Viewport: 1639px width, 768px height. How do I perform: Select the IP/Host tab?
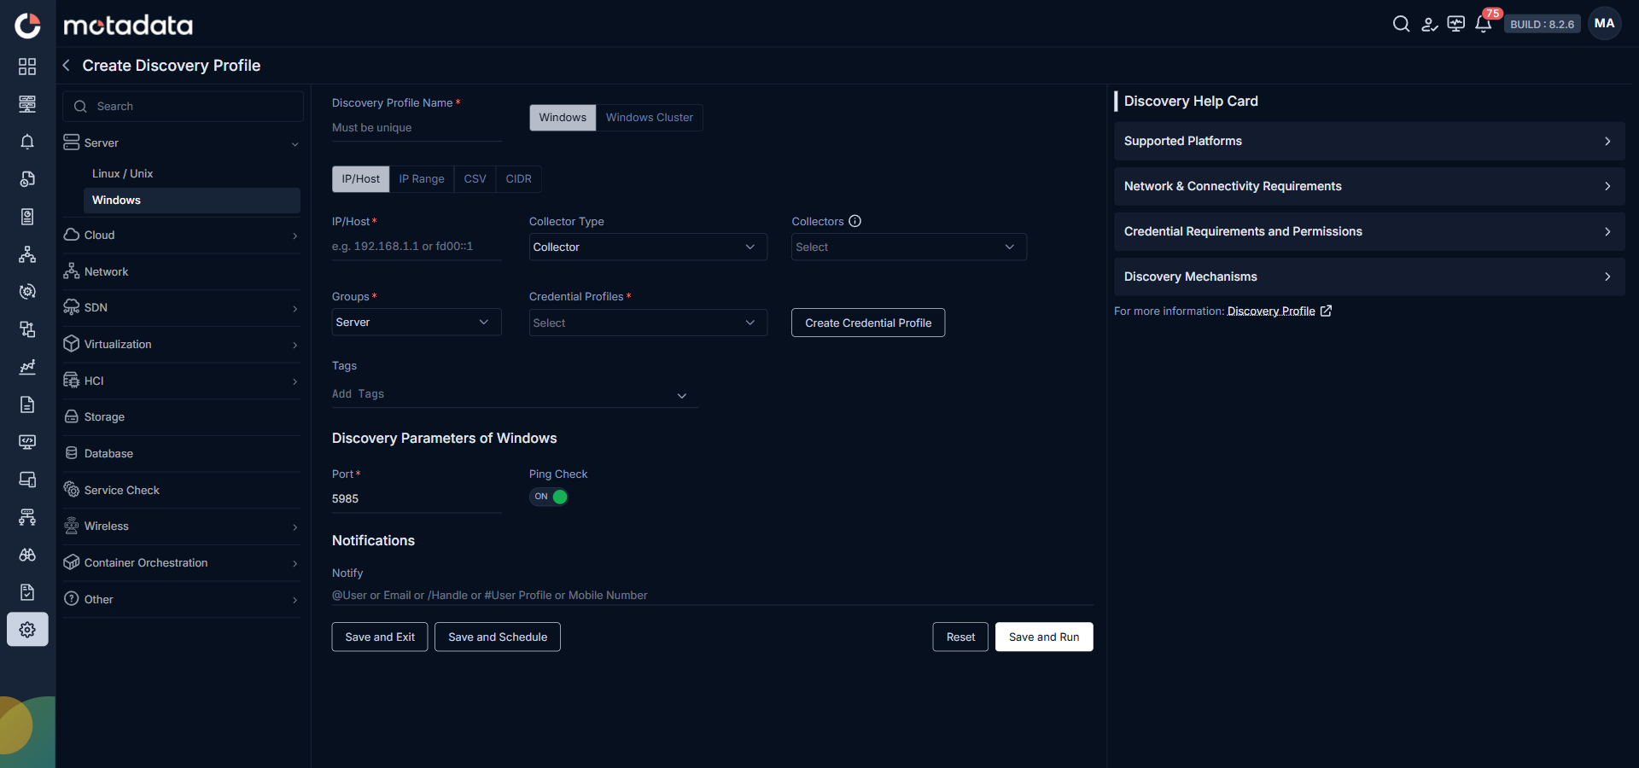[x=360, y=179]
